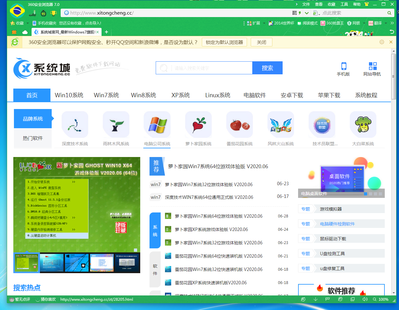Open 番茄花园系统 tomato icon

240,124
